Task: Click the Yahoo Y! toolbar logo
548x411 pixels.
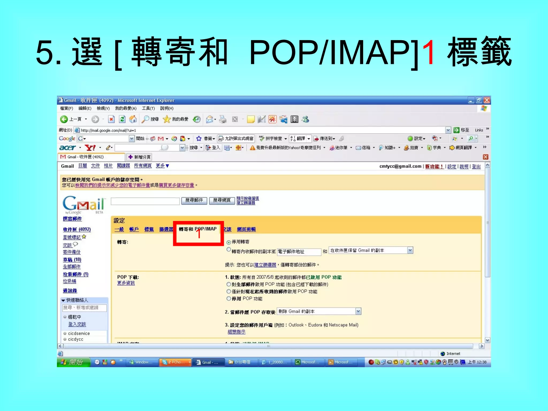Action: tap(90, 148)
